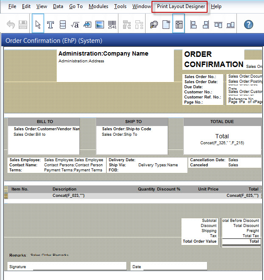This screenshot has height=280, width=264.
Task: Click the field hierarchy tree icon
Action: point(127,25)
